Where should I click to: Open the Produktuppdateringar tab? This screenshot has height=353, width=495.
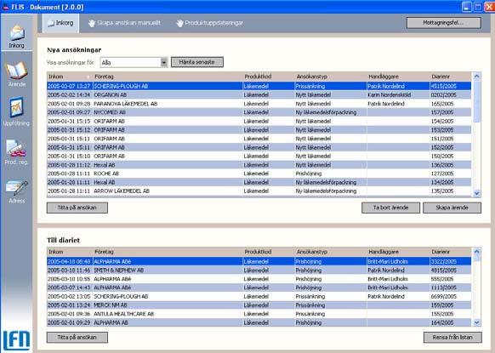[209, 23]
